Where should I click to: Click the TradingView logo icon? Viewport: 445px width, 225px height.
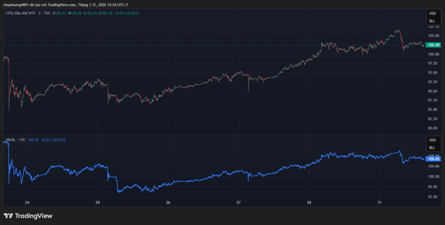click(8, 216)
